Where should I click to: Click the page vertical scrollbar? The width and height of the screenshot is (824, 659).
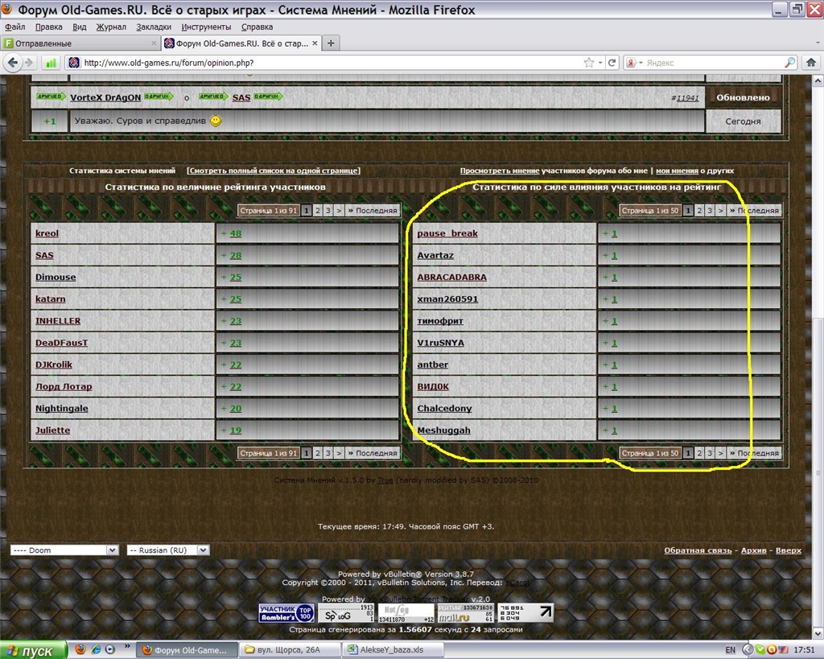[818, 357]
